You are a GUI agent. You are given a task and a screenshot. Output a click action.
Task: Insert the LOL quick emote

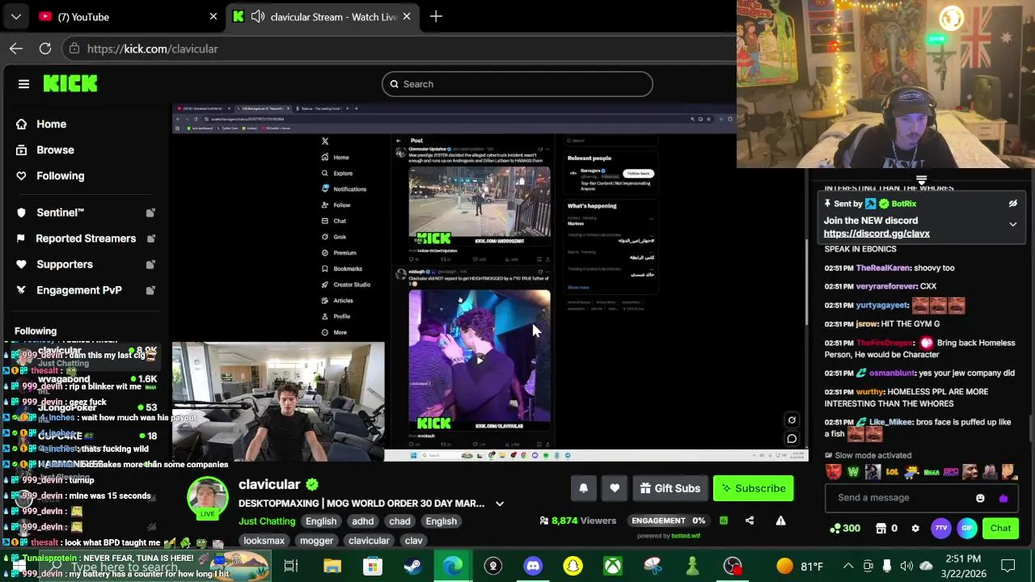tap(892, 472)
